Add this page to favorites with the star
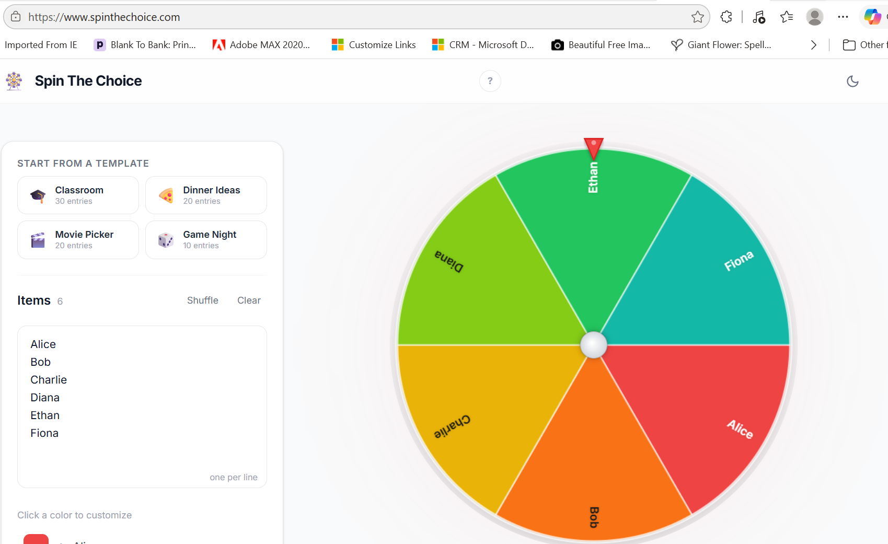Viewport: 888px width, 544px height. click(698, 17)
